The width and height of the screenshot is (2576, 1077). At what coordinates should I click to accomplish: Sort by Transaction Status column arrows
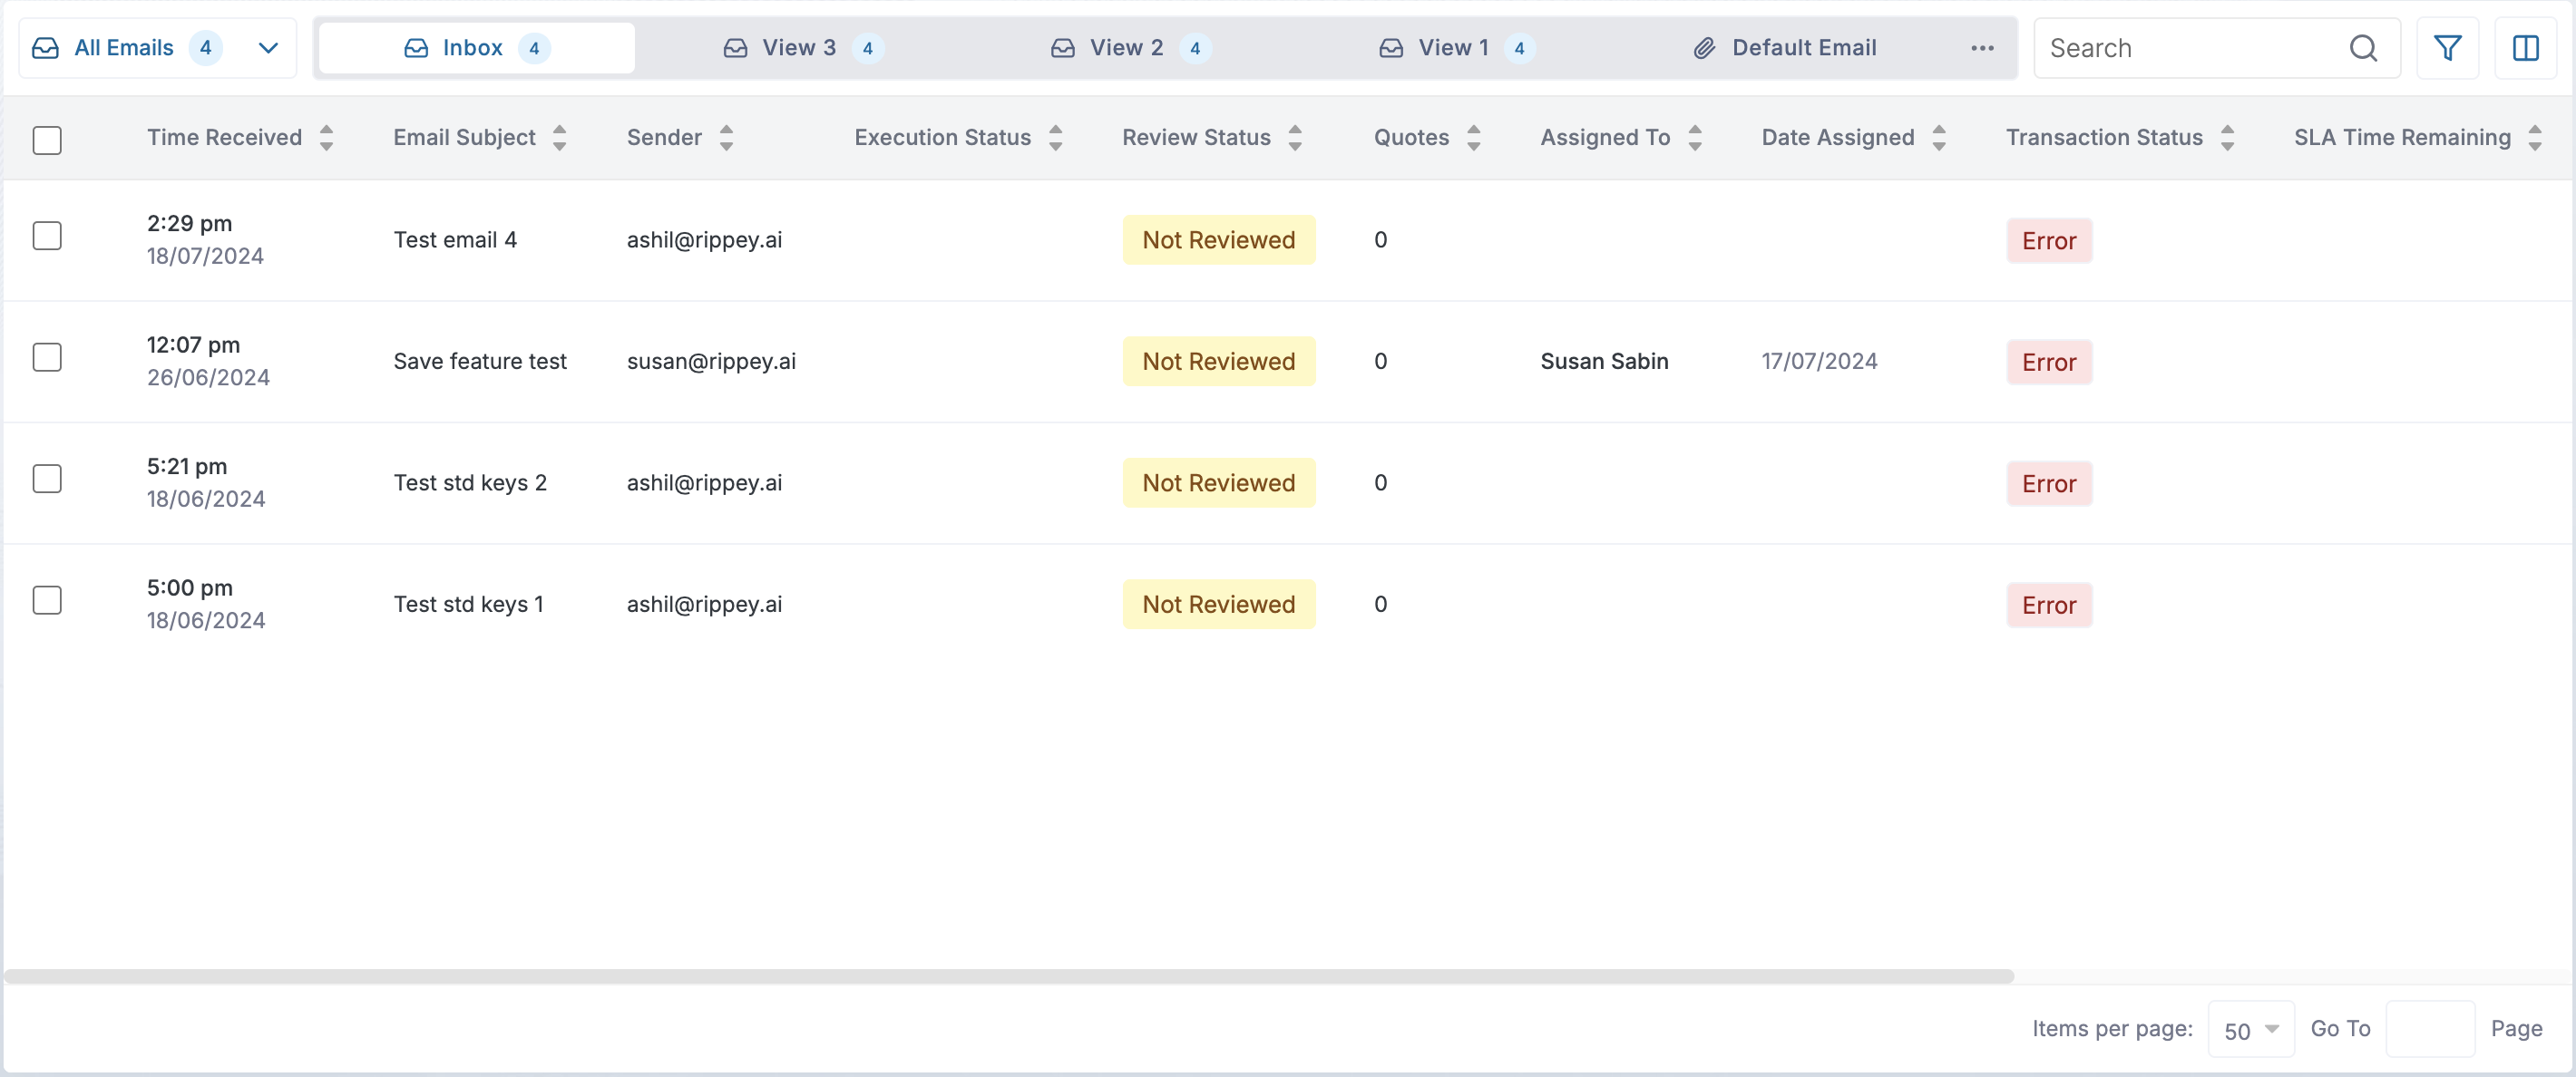pos(2227,138)
